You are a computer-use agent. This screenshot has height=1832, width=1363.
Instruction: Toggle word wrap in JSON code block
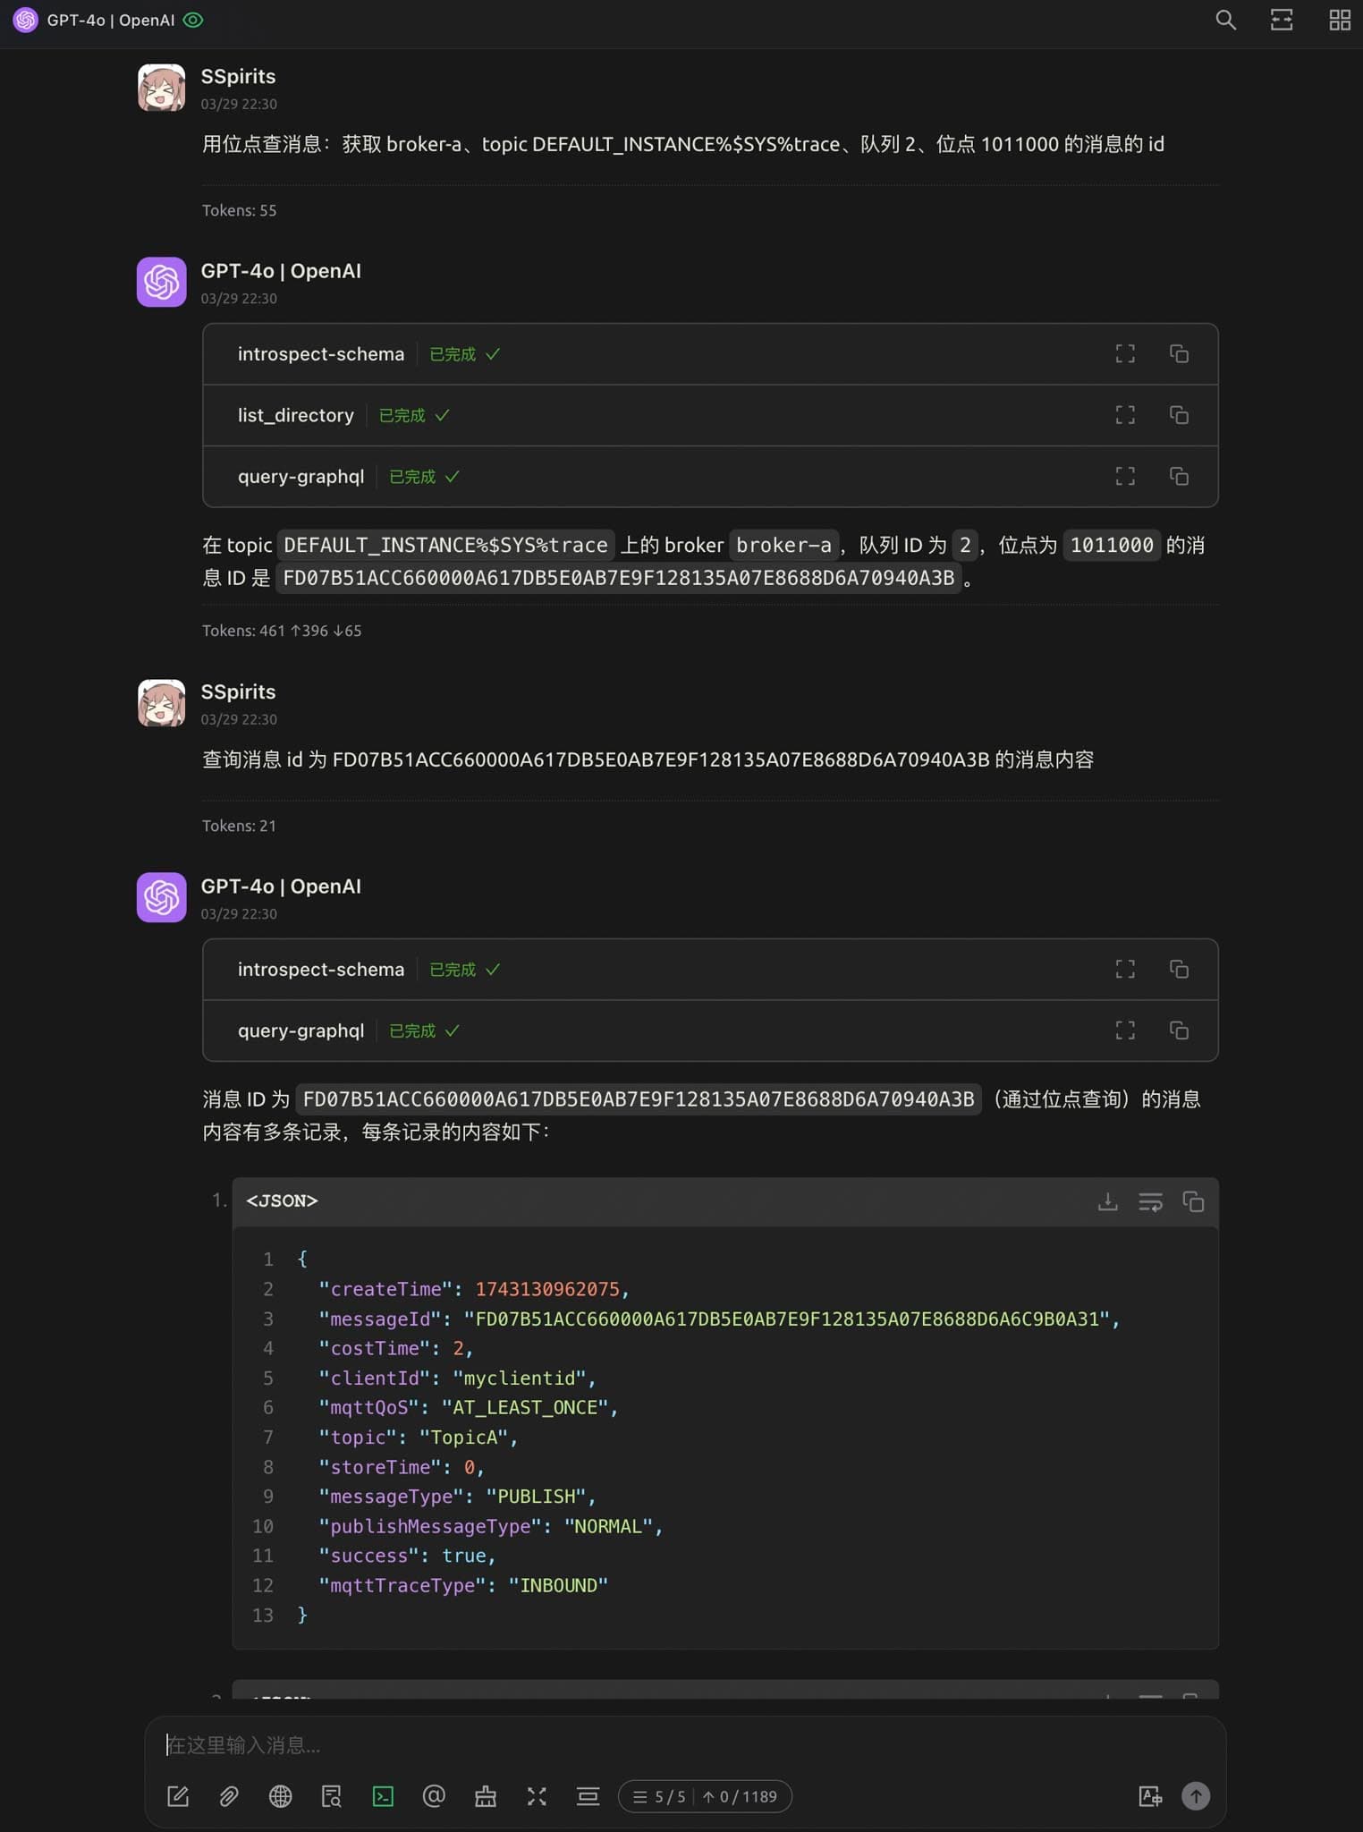pyautogui.click(x=1150, y=1201)
